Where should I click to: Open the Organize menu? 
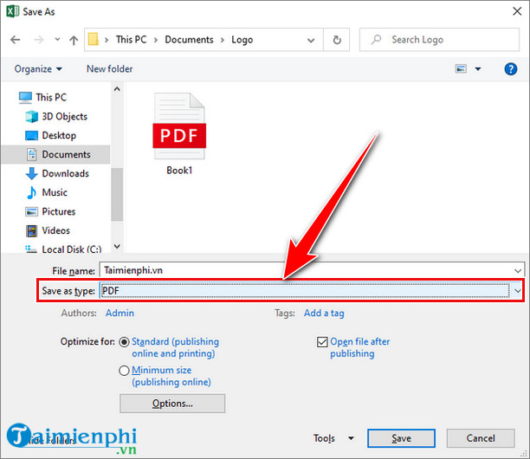click(x=38, y=69)
